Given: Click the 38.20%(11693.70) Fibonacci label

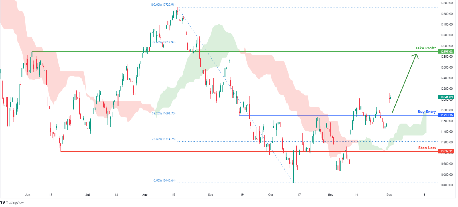Looking at the screenshot, I should [163, 113].
